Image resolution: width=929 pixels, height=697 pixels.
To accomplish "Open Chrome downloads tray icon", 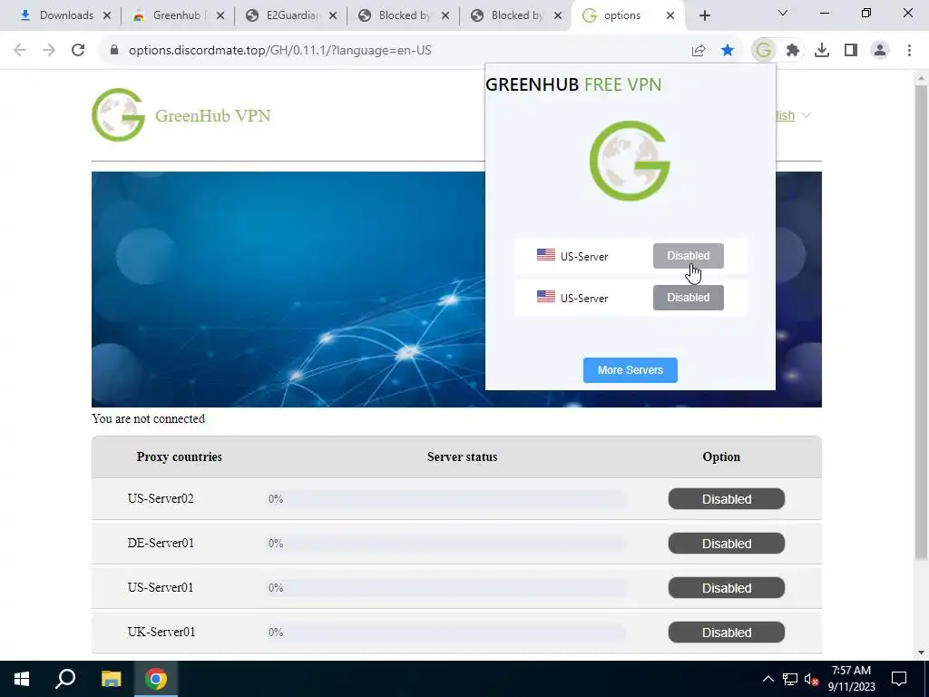I will (x=822, y=51).
